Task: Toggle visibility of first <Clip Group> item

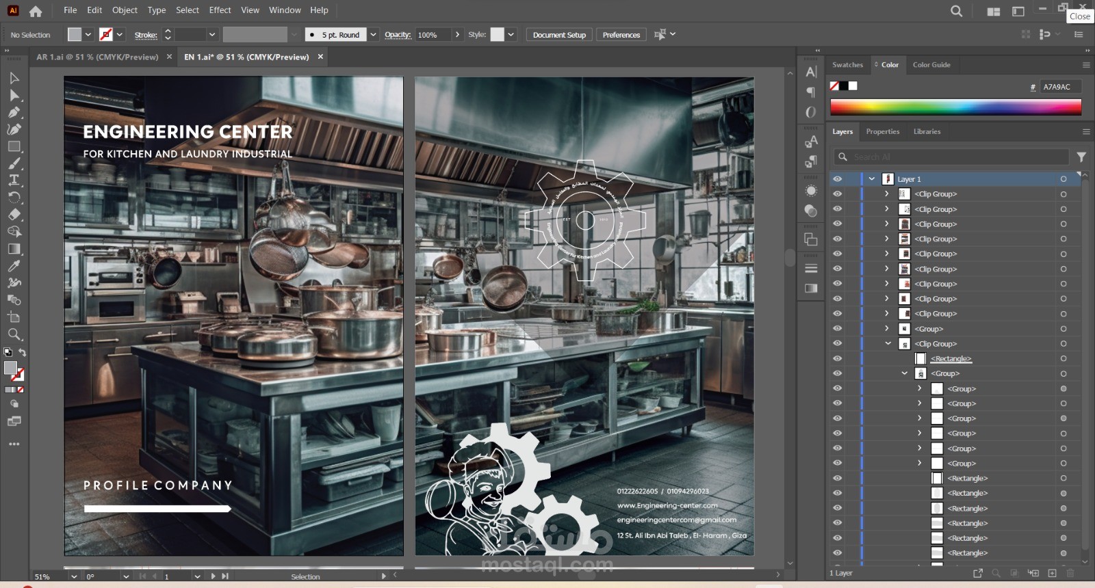Action: (837, 194)
